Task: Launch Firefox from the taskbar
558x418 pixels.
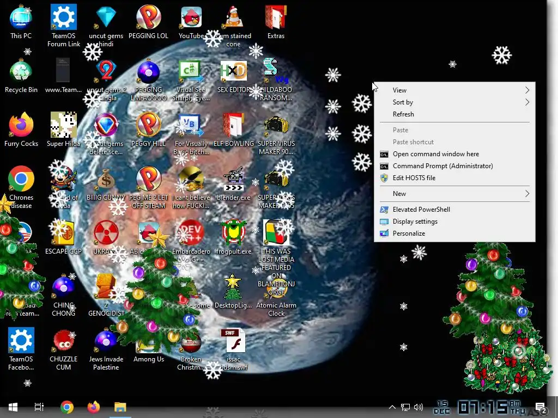Action: point(94,407)
